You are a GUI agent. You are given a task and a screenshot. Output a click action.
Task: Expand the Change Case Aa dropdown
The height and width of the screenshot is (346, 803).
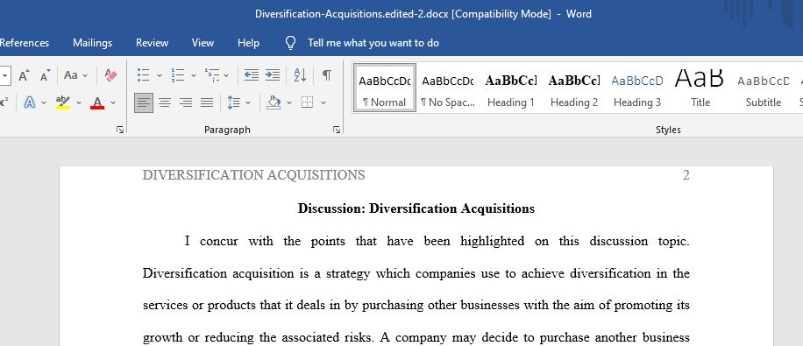click(x=75, y=75)
